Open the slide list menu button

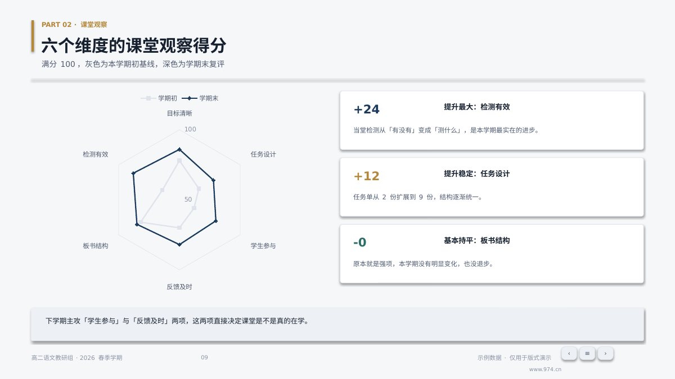587,353
